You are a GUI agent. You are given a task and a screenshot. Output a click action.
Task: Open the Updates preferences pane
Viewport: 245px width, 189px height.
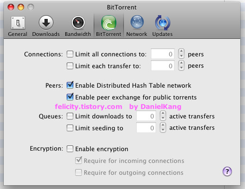163,26
